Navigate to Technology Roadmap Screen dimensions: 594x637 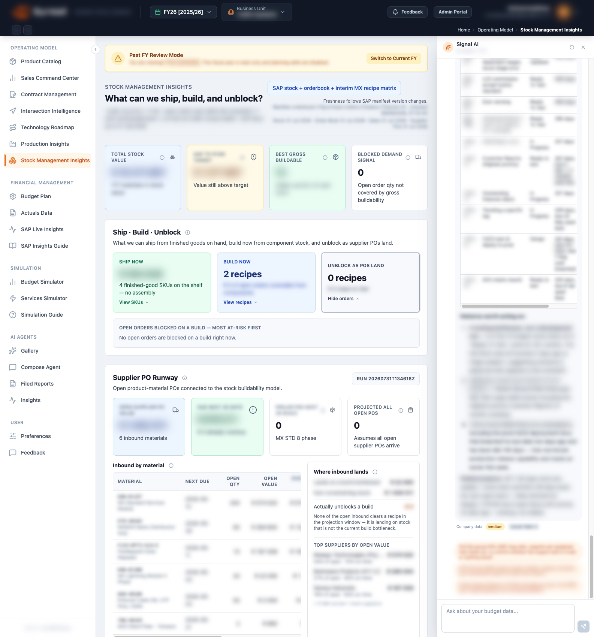pos(47,127)
